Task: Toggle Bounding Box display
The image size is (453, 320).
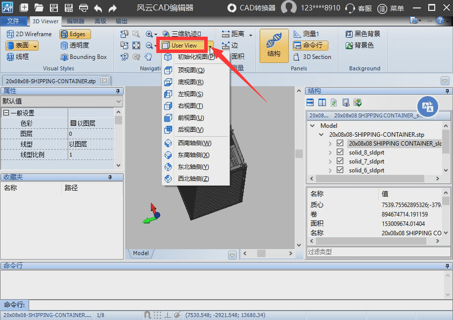Action: (x=84, y=57)
